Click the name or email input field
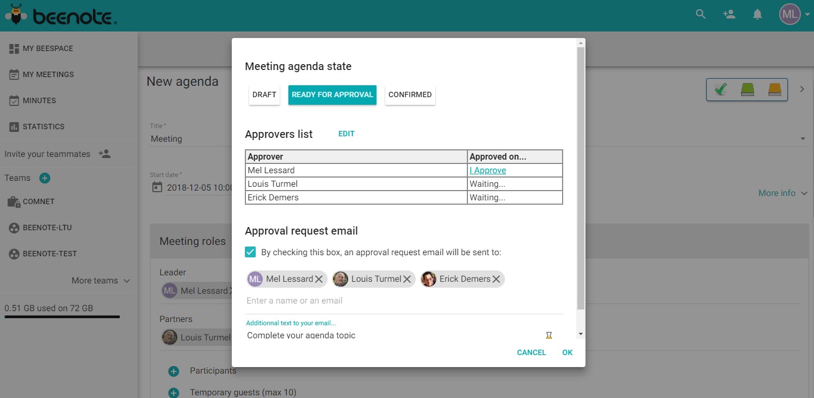The height and width of the screenshot is (398, 814). tap(404, 301)
